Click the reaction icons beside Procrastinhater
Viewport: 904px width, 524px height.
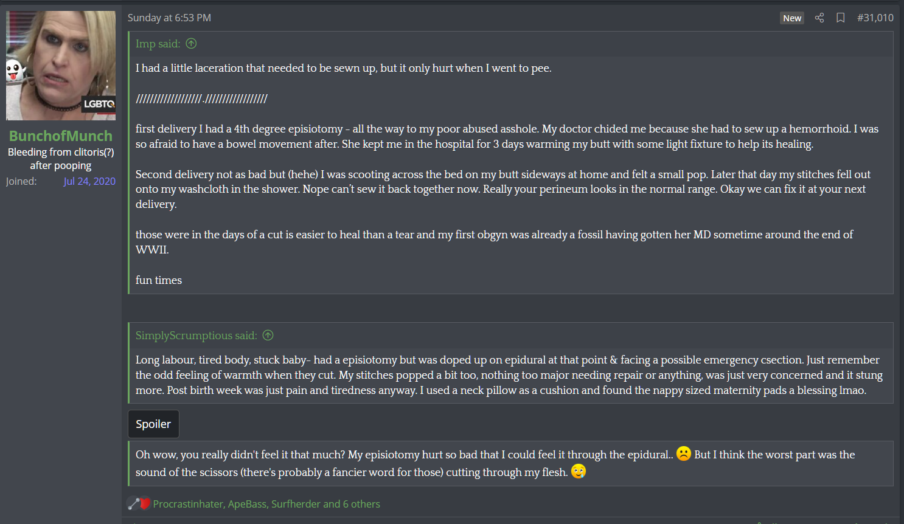click(x=139, y=503)
